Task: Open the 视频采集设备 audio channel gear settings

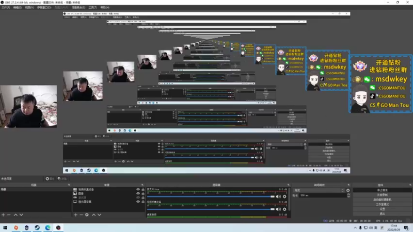Action: [284, 209]
